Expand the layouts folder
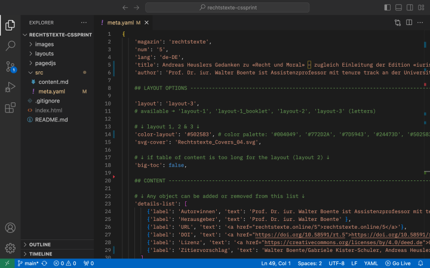This screenshot has width=430, height=268. (57, 54)
